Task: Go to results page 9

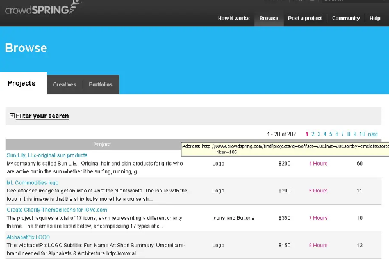Action: click(355, 134)
